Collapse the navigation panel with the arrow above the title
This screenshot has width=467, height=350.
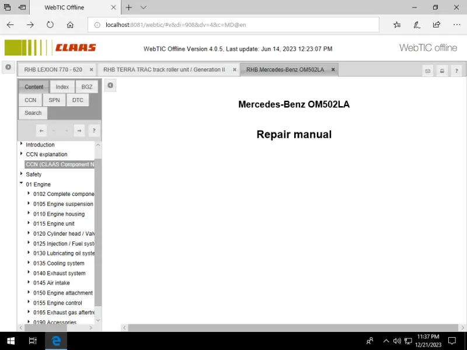110,85
